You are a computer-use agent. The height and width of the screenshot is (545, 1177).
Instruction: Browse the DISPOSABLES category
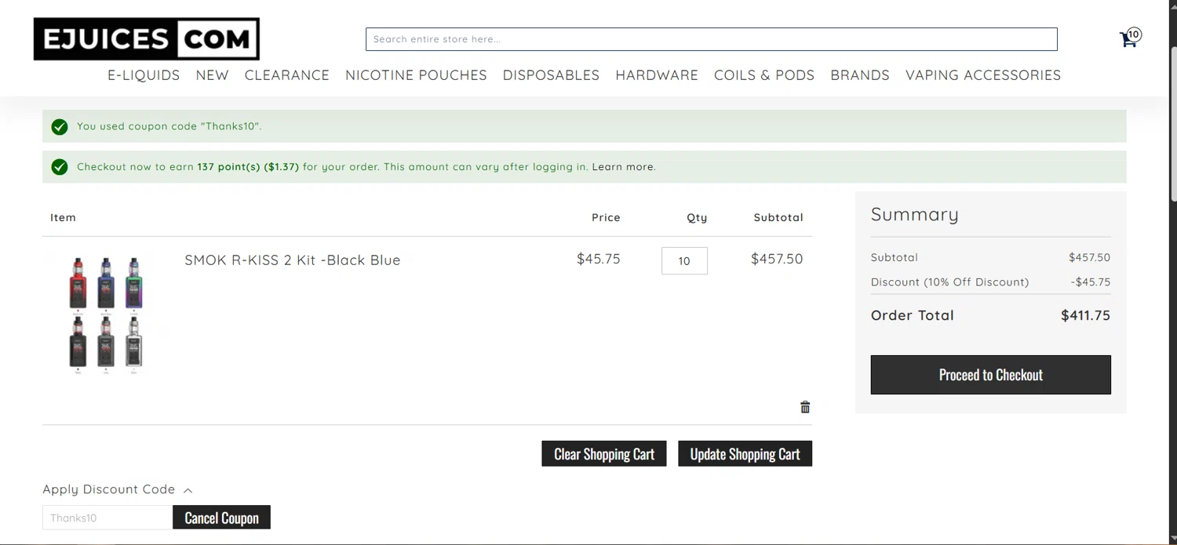(551, 75)
